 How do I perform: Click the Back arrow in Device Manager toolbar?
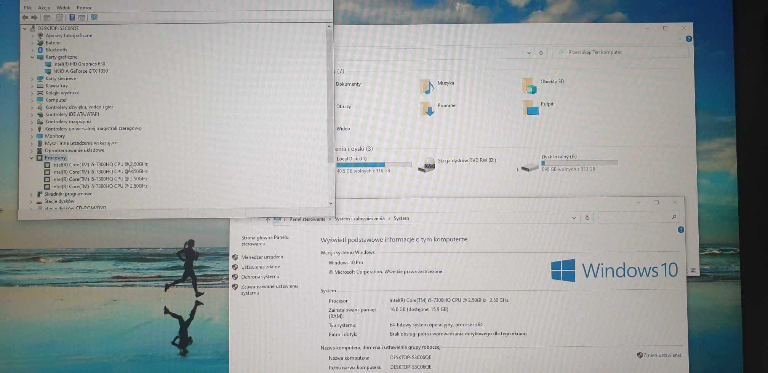[25, 18]
